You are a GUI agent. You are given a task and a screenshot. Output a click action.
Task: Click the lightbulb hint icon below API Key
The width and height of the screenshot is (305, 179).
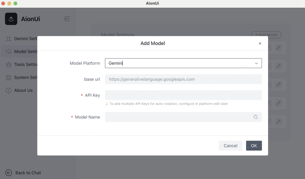pos(107,104)
